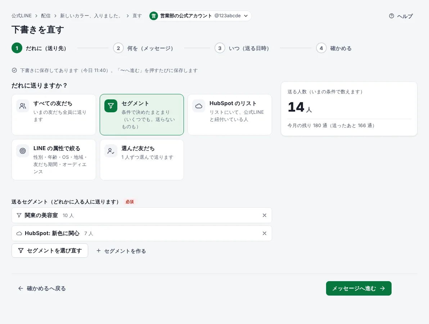
Task: Click the 送るセグメント field label
Action: [x=65, y=202]
